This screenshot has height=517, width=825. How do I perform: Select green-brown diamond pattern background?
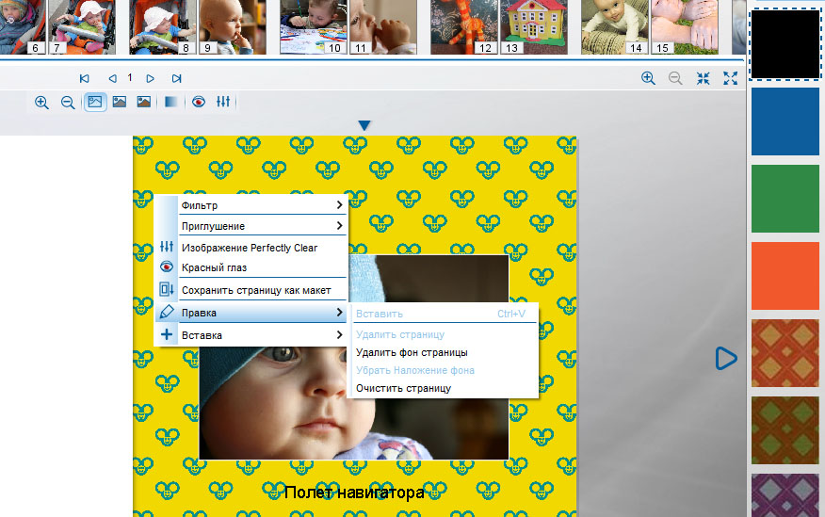pyautogui.click(x=785, y=430)
